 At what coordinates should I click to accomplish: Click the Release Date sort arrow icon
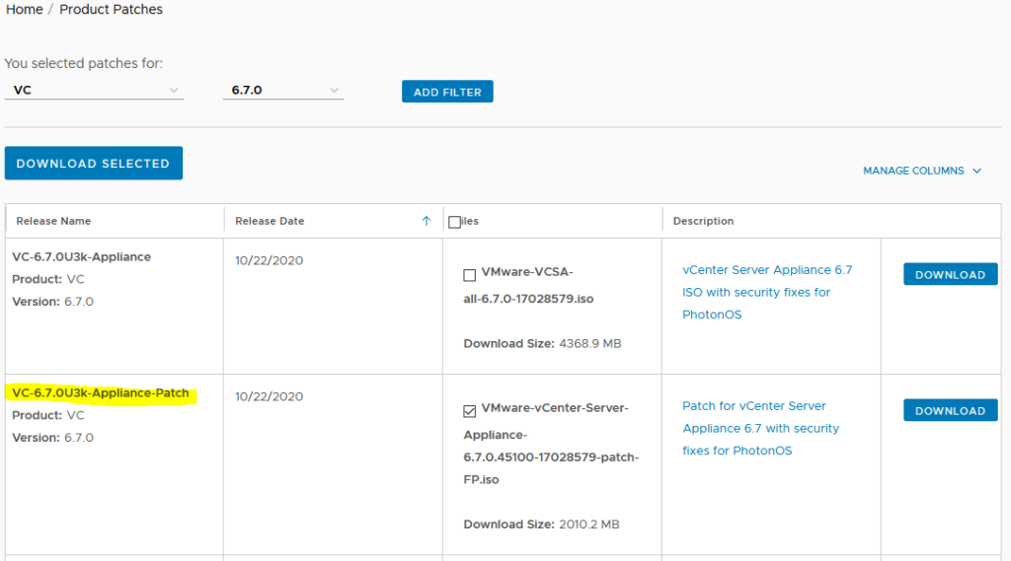[x=427, y=221]
